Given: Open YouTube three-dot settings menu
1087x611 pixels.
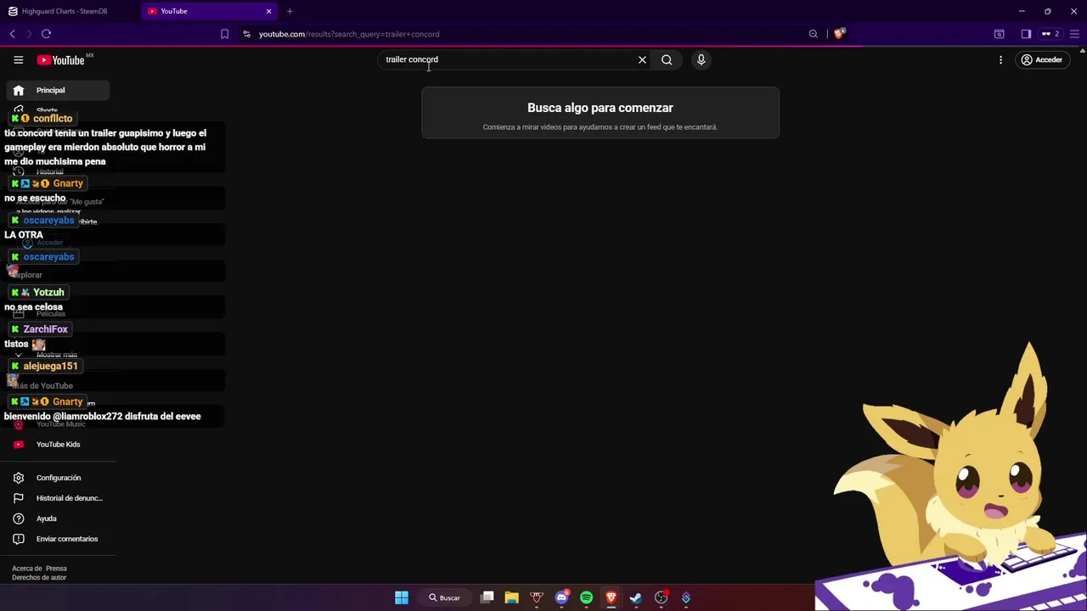Looking at the screenshot, I should pyautogui.click(x=1000, y=60).
